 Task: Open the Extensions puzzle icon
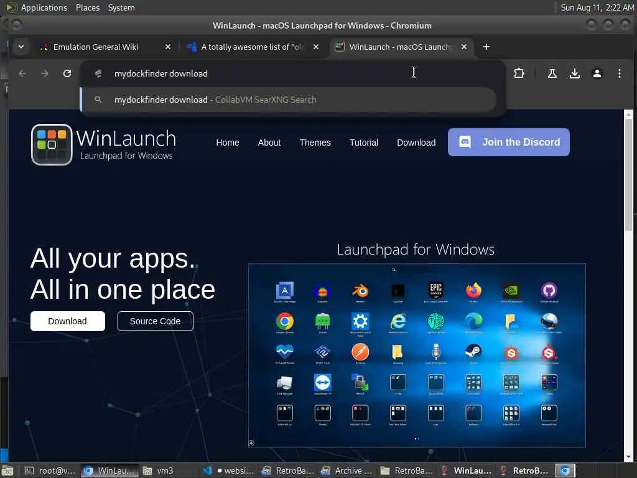[x=519, y=73]
